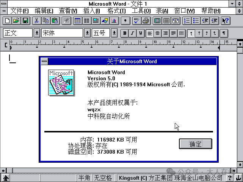Click the Undo icon beside Paste
This screenshot has height=182, width=243.
click(x=66, y=21)
